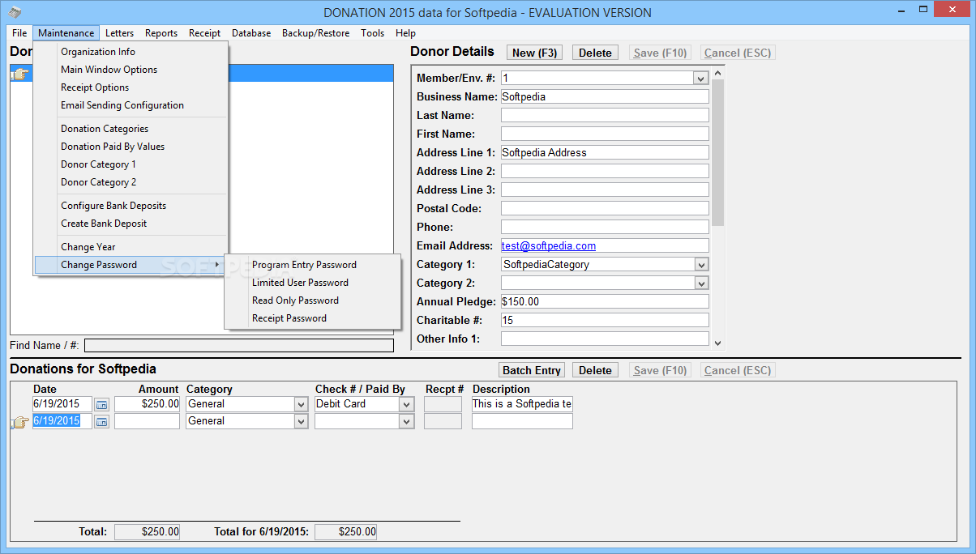Open the Debit Card paid-by dropdown
The width and height of the screenshot is (976, 554).
click(406, 404)
